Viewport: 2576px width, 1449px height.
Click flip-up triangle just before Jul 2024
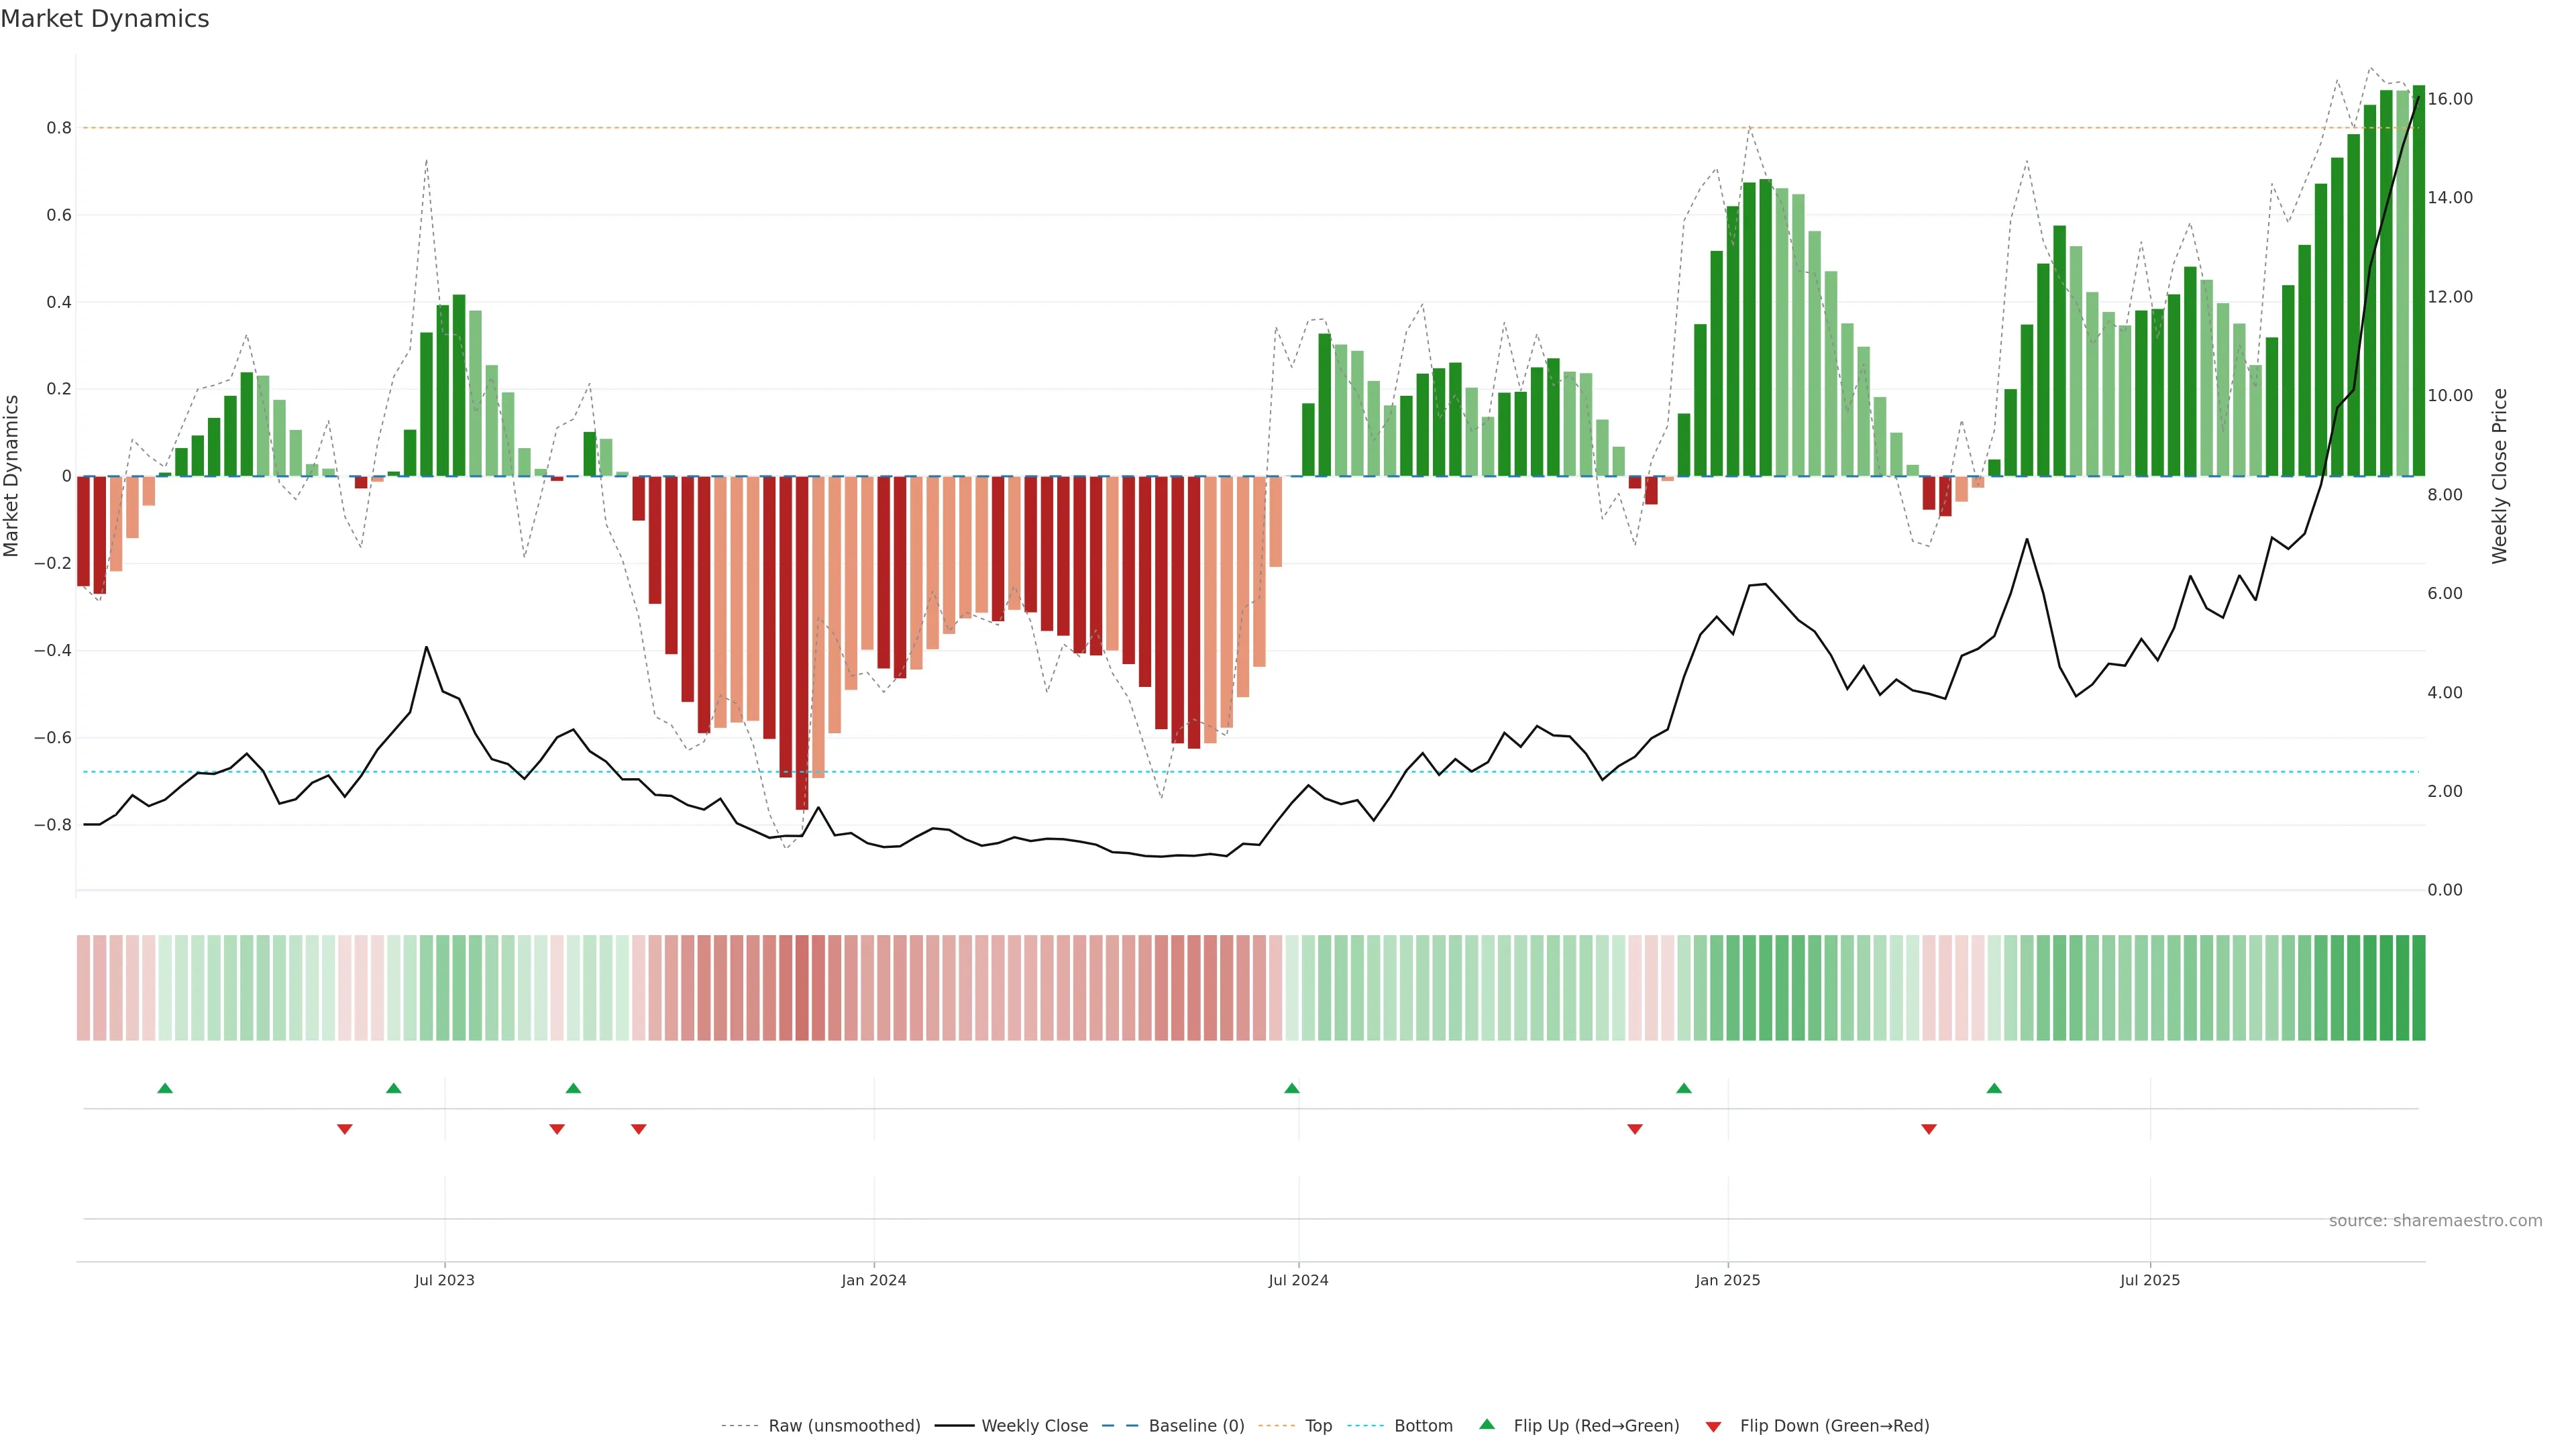point(1291,1088)
